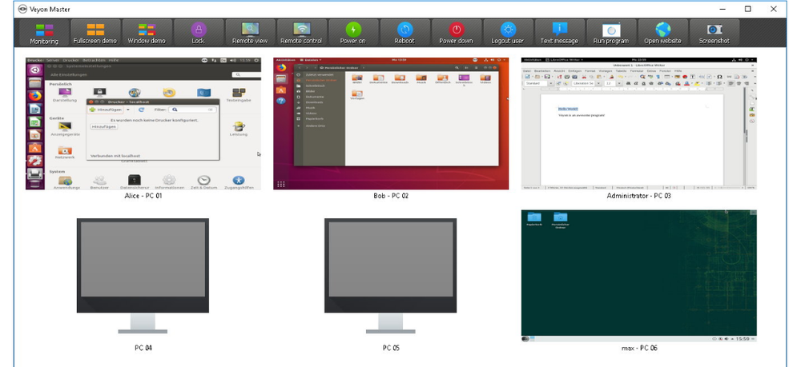Select the Bob - PC 02 screen thumbnail
This screenshot has height=367, width=801.
click(391, 123)
